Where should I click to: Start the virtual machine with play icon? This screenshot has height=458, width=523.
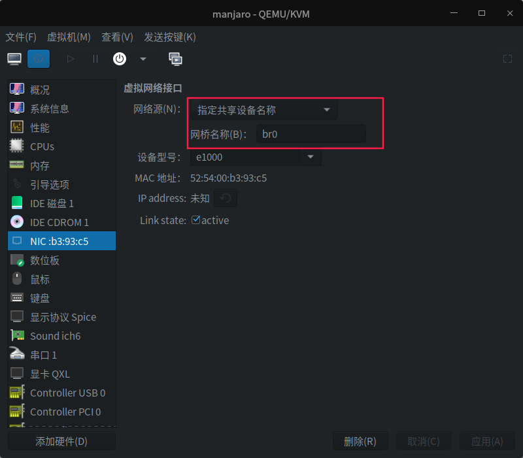tap(70, 59)
